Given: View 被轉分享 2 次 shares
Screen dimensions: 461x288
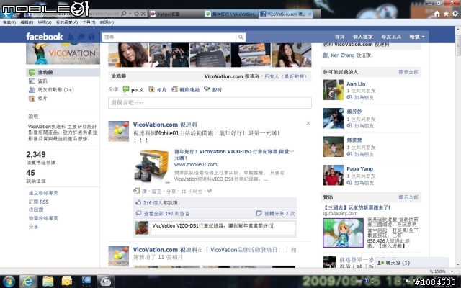Looking at the screenshot, I should pyautogui.click(x=279, y=214).
